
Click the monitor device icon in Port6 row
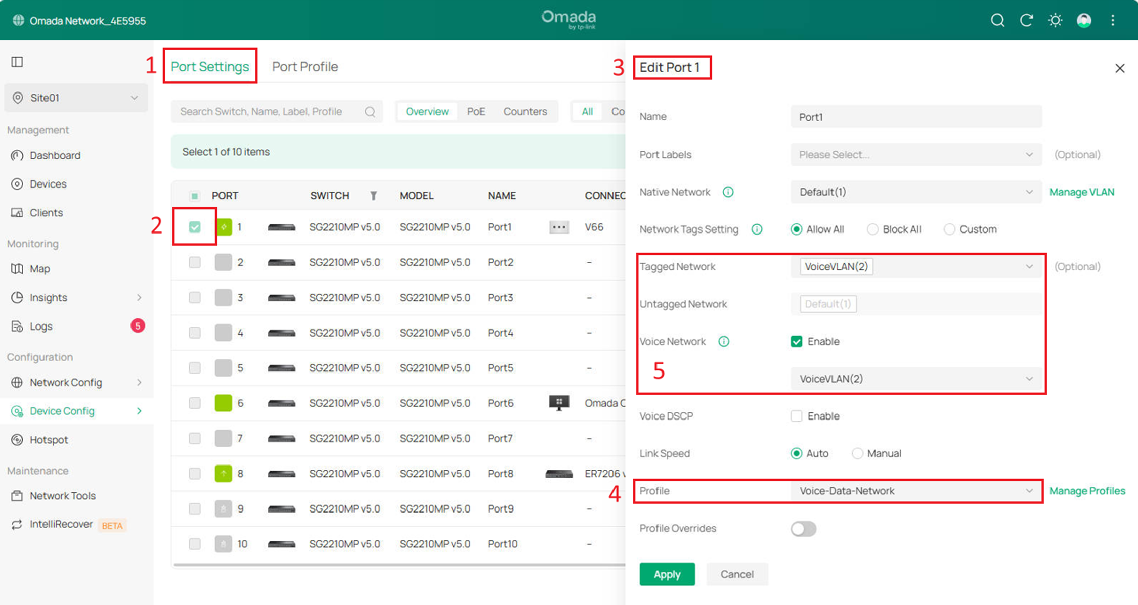point(559,403)
